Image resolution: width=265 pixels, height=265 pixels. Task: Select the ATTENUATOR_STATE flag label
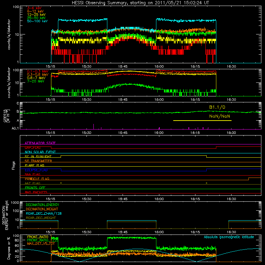pyautogui.click(x=40, y=143)
